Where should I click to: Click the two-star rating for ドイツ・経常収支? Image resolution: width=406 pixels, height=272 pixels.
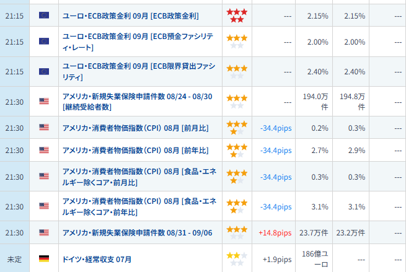pyautogui.click(x=236, y=258)
